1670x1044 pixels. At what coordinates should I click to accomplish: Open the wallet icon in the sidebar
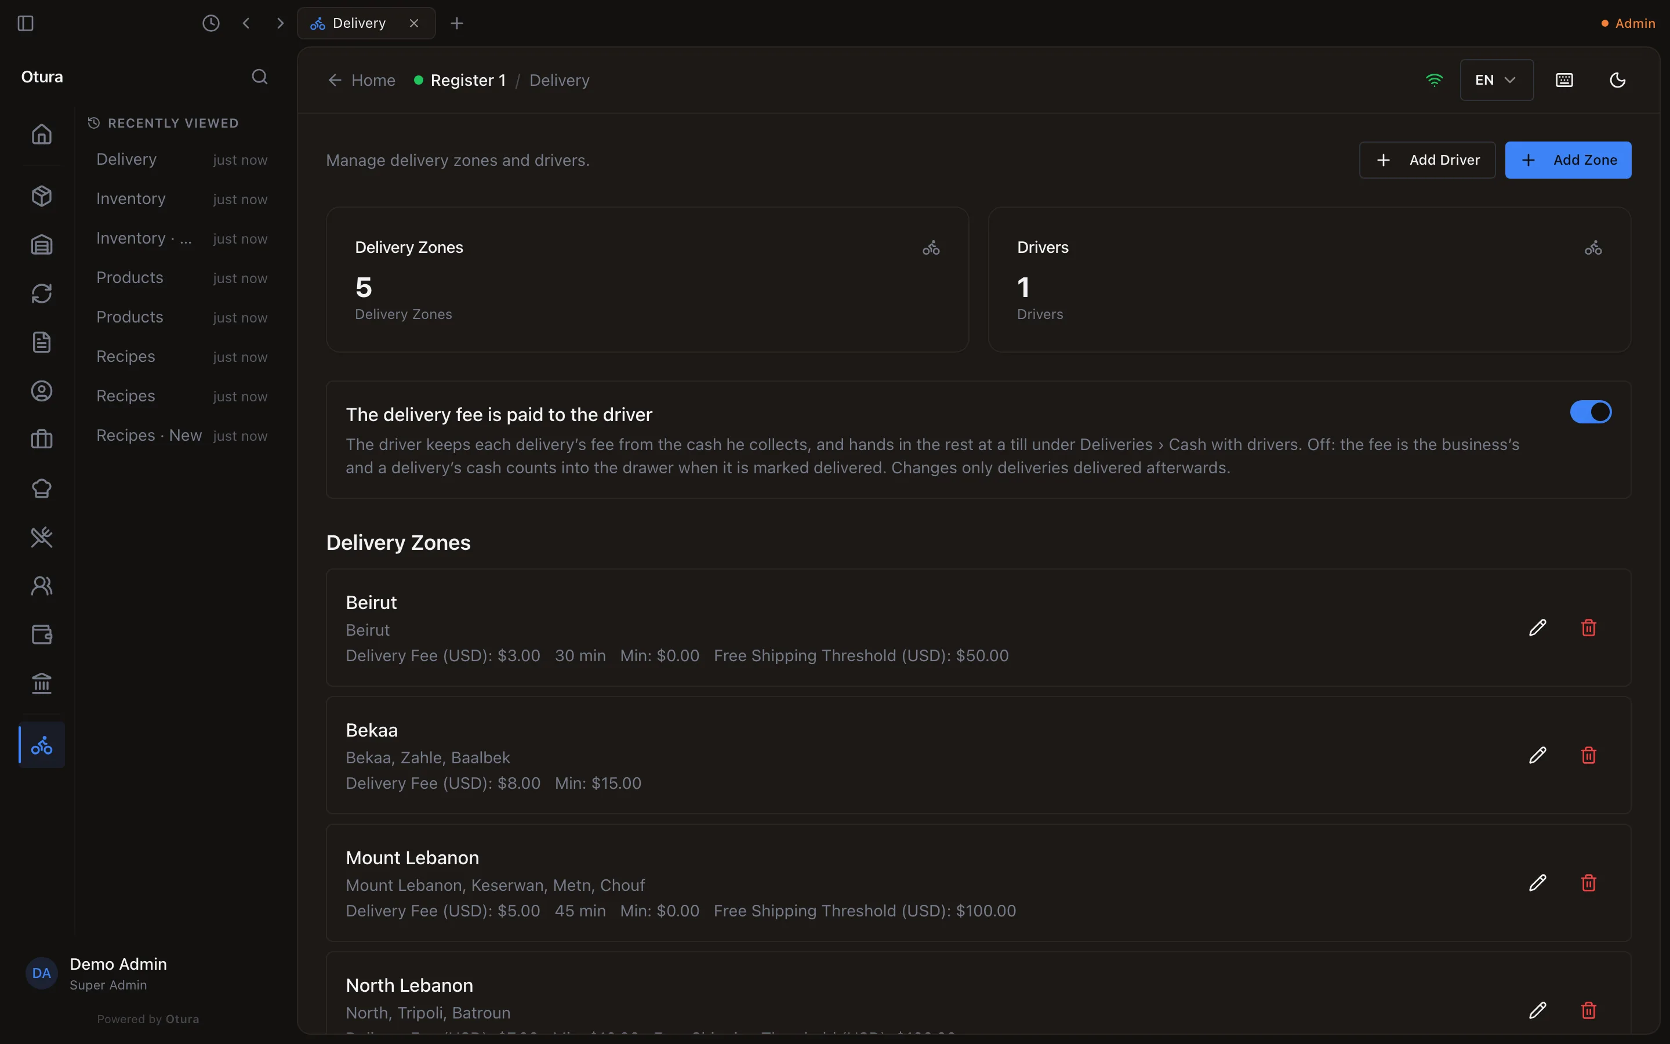pos(42,635)
